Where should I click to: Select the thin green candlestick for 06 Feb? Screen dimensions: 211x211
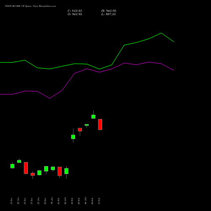coord(87,125)
